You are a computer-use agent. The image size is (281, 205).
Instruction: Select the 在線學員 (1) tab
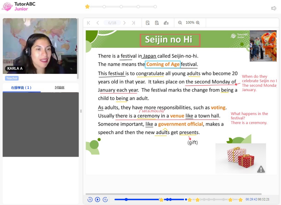(x=21, y=88)
